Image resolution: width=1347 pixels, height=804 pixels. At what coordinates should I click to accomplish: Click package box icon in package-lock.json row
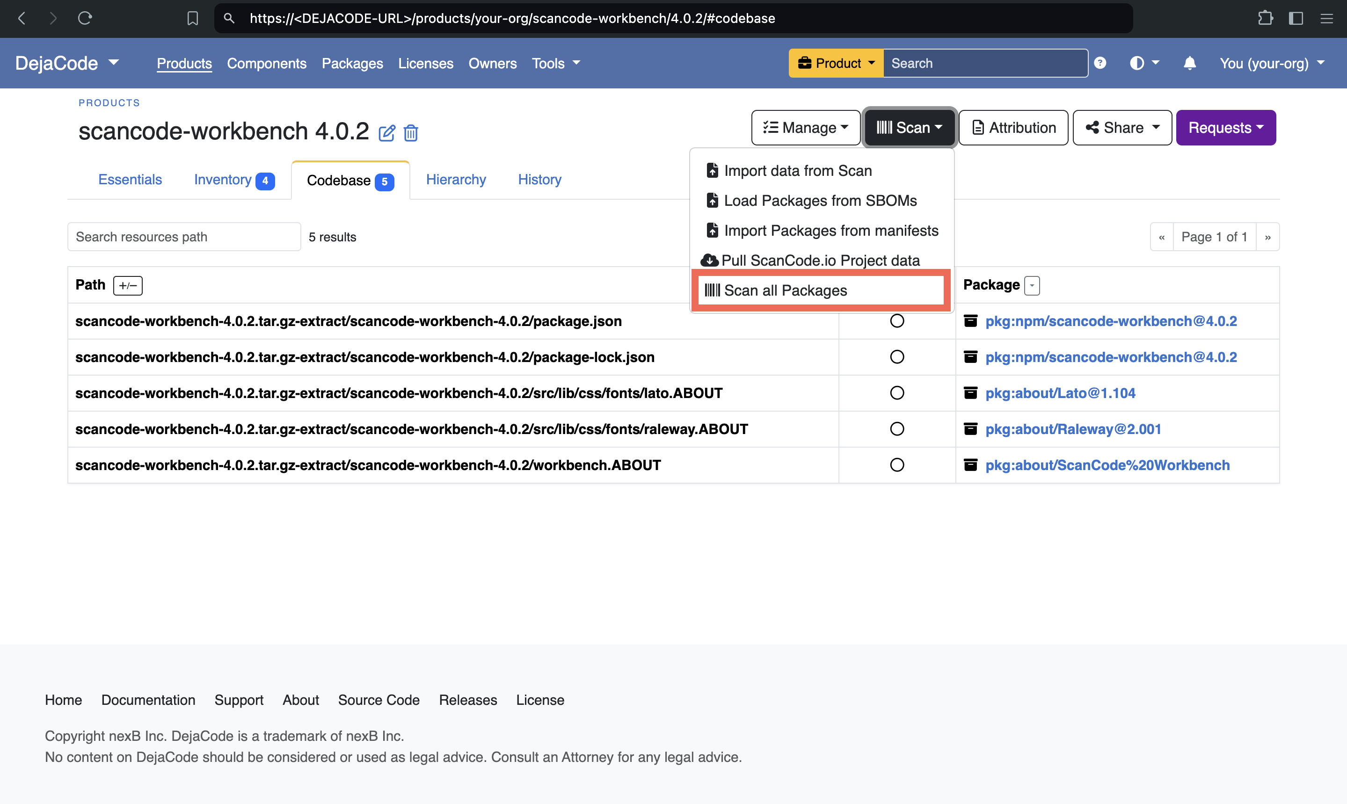pos(970,357)
